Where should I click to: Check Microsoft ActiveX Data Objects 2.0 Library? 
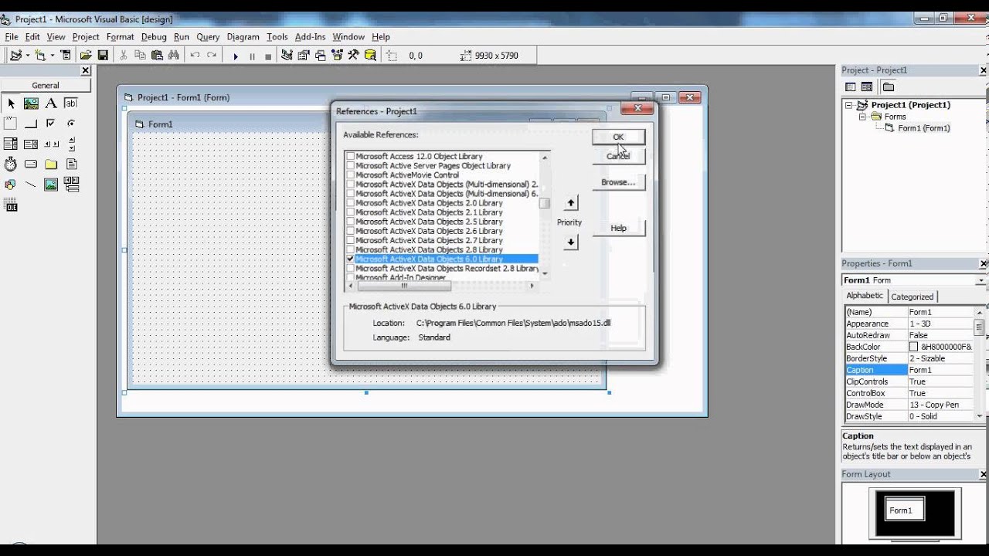point(351,203)
